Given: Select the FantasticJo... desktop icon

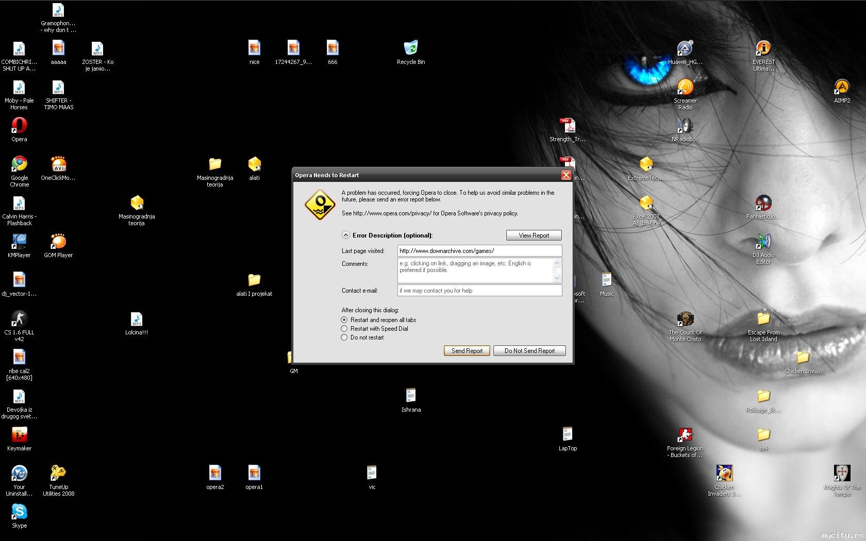Looking at the screenshot, I should click(763, 203).
